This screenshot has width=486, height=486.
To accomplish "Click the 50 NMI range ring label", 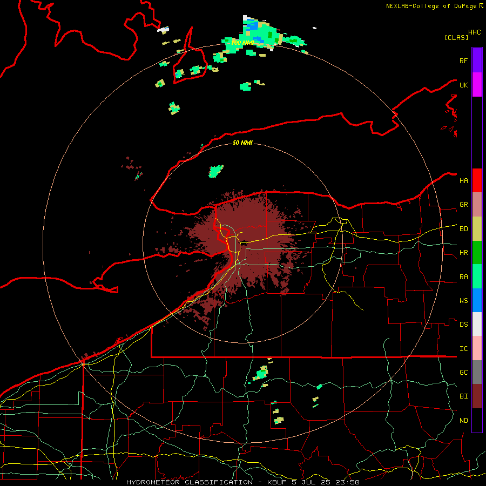I will [x=242, y=143].
